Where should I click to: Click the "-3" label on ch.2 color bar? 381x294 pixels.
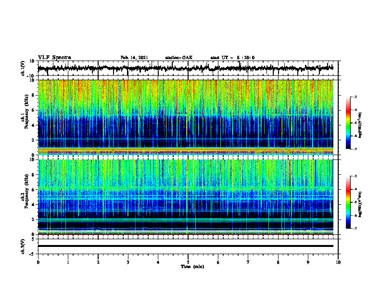point(355,176)
